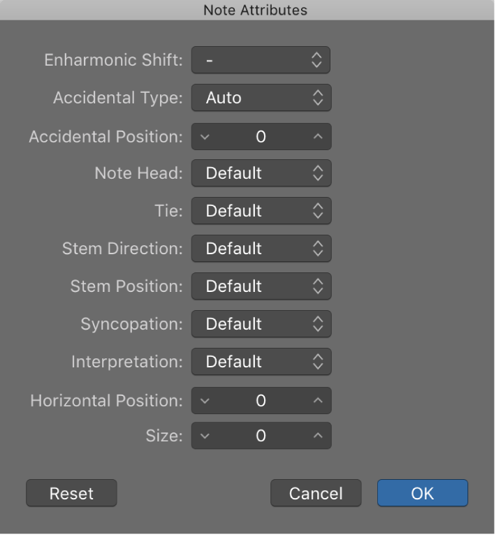
Task: Click the Size decrease arrow
Action: click(x=205, y=436)
